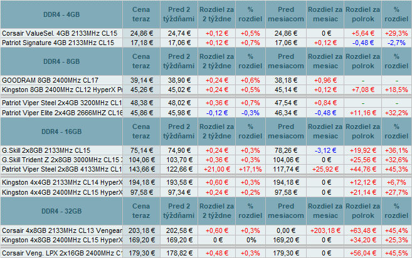Select the '24,74 €' price cell

(x=179, y=33)
